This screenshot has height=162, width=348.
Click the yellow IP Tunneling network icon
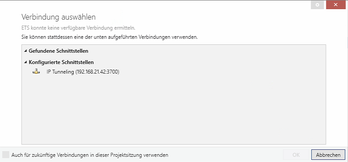pyautogui.click(x=36, y=72)
